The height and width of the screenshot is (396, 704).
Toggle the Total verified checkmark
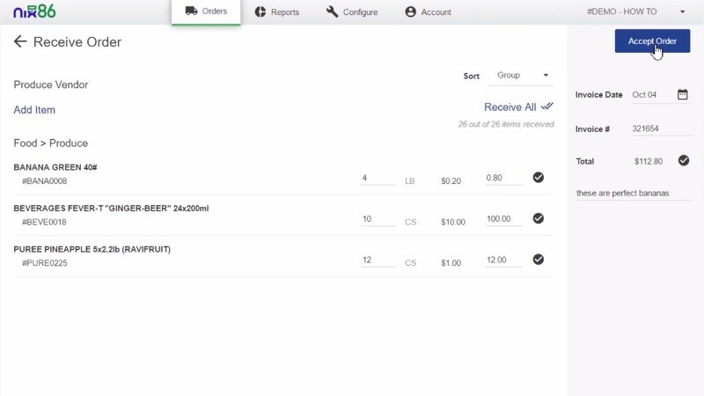click(x=683, y=160)
